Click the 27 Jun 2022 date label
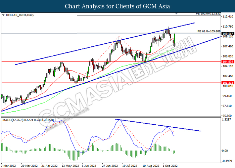235x168 pixels. (x=110, y=166)
